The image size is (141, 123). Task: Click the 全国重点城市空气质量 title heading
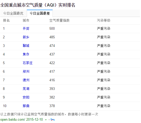click(x=38, y=5)
